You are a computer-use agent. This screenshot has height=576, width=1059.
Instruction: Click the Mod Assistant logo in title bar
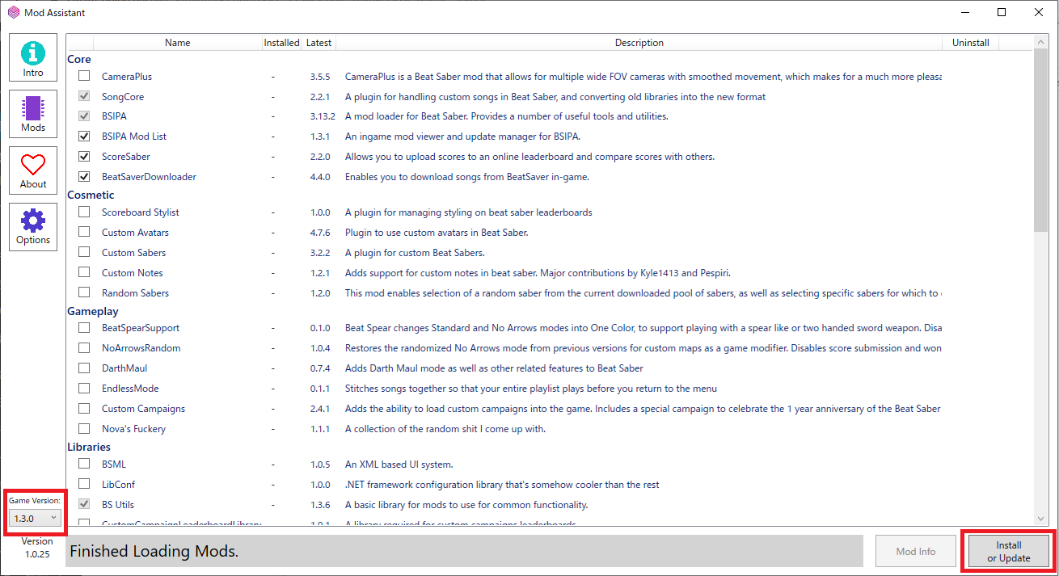point(14,12)
